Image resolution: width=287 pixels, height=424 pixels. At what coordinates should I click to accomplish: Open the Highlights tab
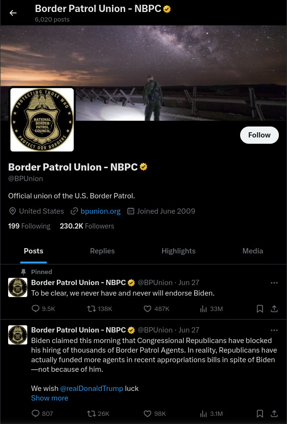(178, 251)
